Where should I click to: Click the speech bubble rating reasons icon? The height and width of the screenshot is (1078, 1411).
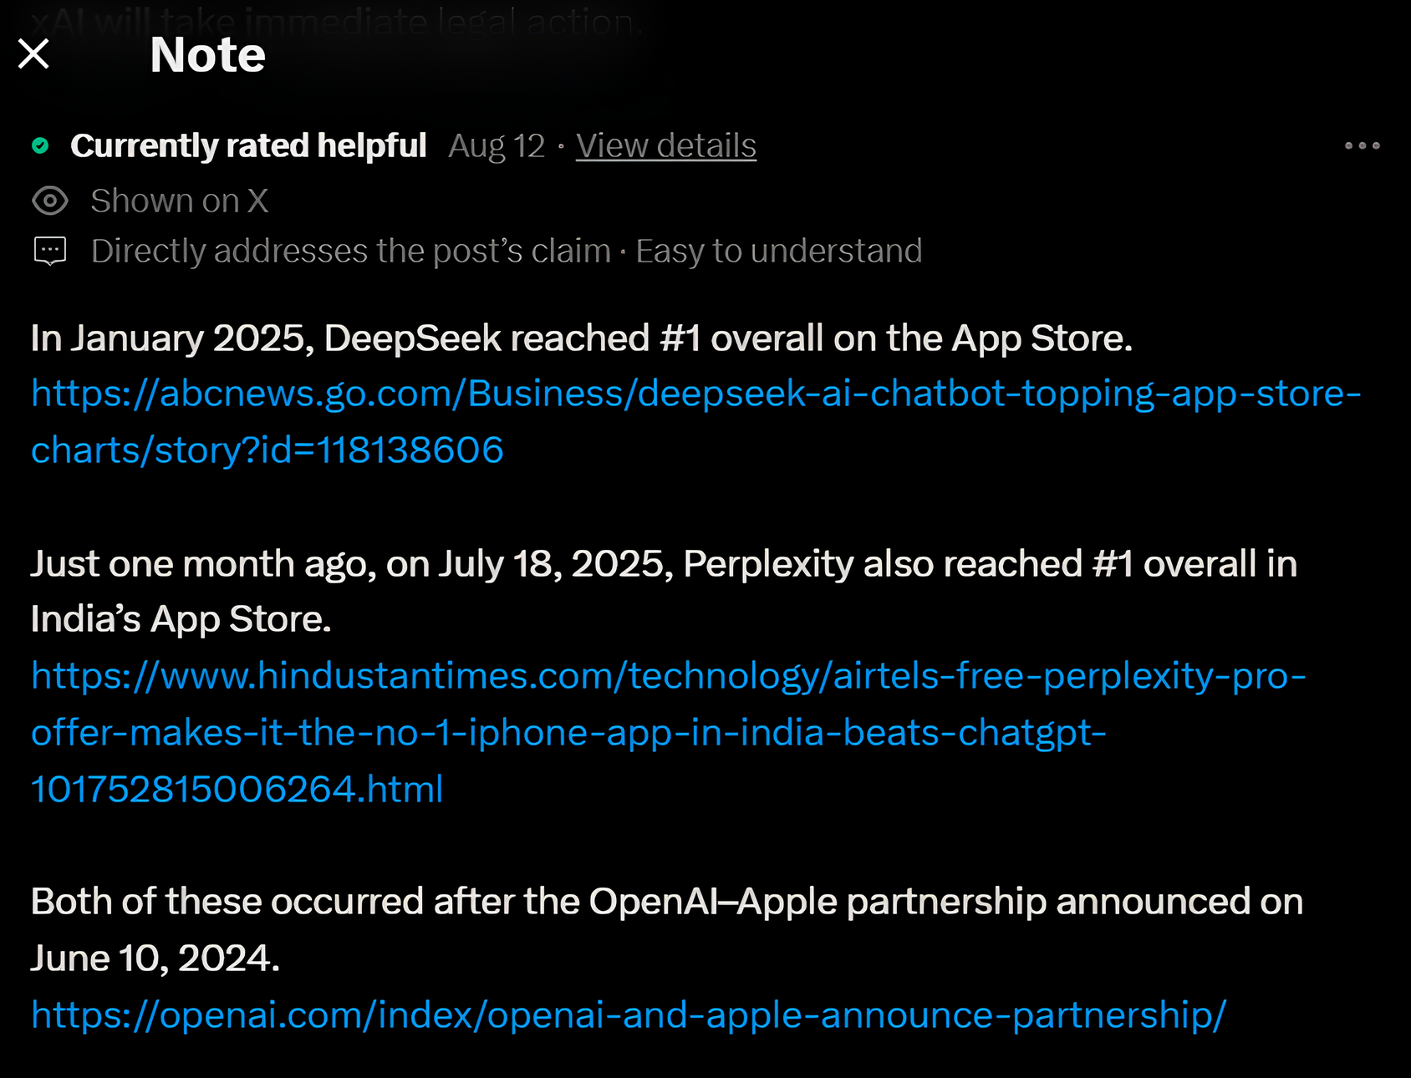pos(50,251)
